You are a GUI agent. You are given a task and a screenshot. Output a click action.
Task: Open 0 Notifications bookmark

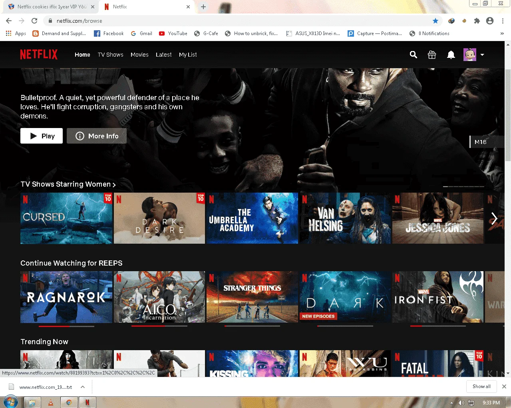(x=429, y=34)
